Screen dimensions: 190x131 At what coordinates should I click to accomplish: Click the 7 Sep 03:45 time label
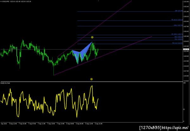pyautogui.click(x=23, y=124)
